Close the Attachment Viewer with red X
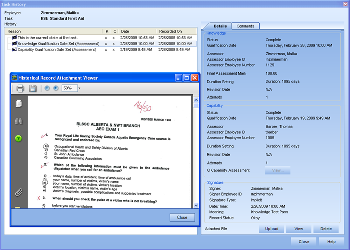This screenshot has height=250, width=350. (x=195, y=78)
